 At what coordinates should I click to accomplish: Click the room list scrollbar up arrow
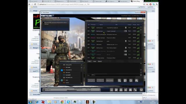tap(141, 27)
